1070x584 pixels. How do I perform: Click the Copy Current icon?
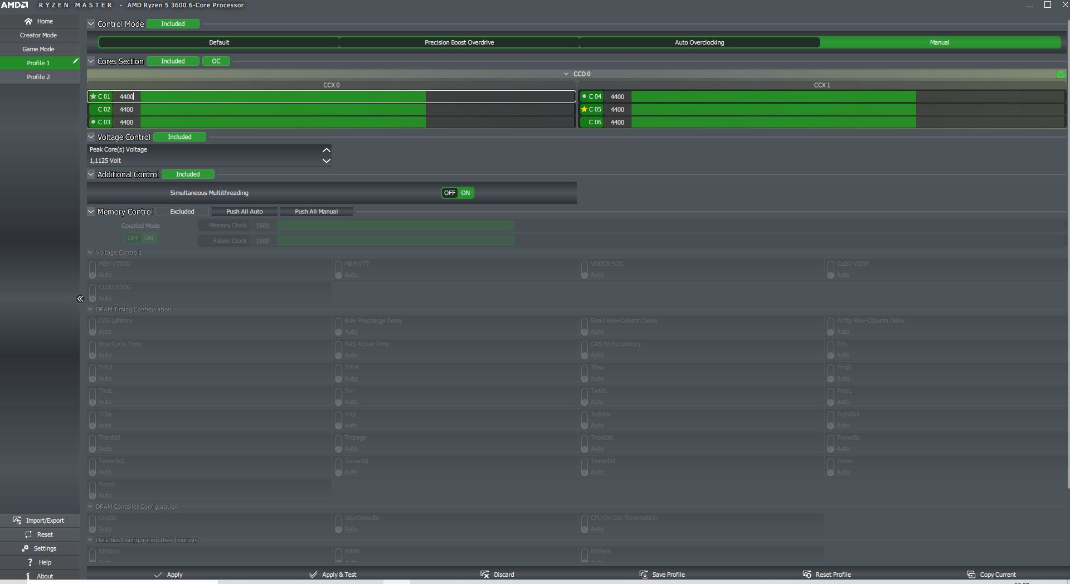pos(971,575)
